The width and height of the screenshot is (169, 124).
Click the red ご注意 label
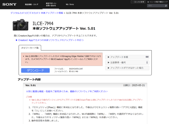[x=29, y=97]
